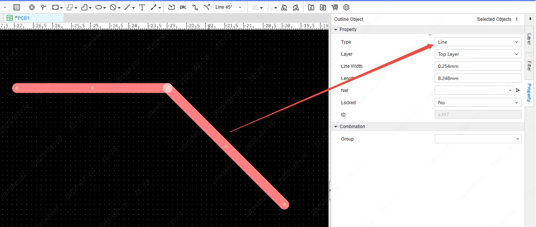Select the Pad placement tool

[x=32, y=7]
